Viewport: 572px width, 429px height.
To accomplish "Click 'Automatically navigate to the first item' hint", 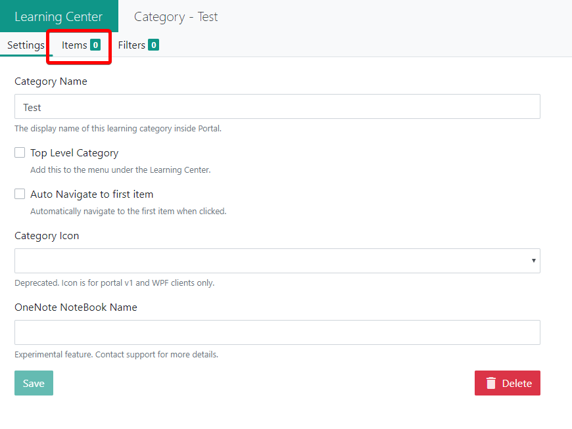I will [x=128, y=212].
